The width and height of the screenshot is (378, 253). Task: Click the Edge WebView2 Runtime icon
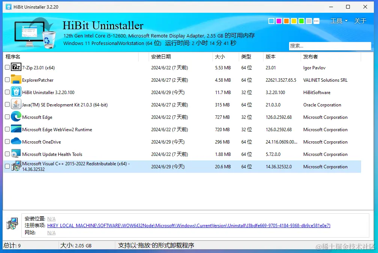click(x=16, y=129)
